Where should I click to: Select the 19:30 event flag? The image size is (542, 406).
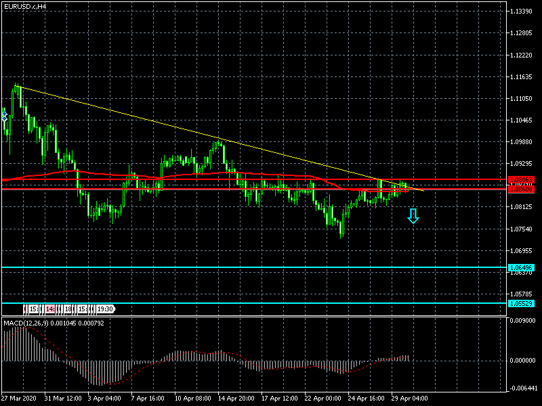pos(104,309)
